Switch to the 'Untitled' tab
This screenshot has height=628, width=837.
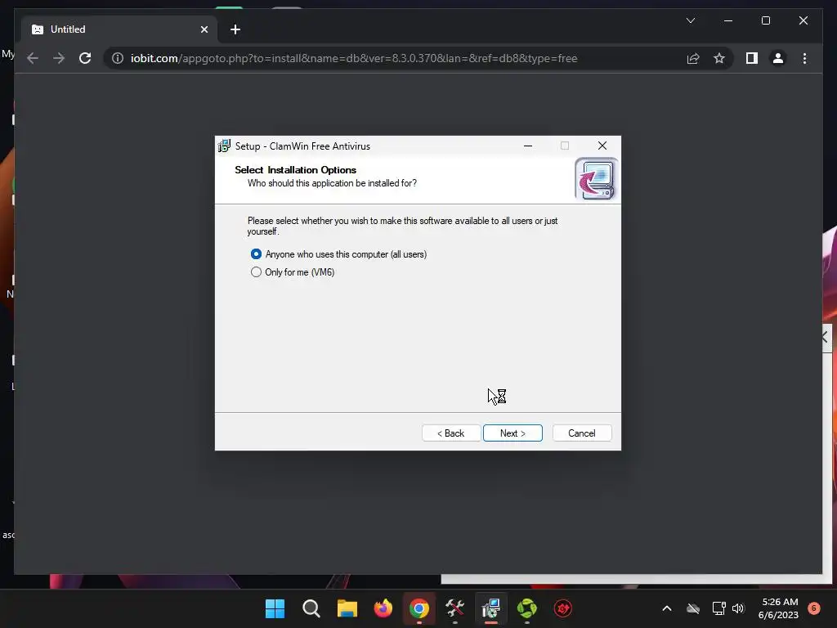click(x=119, y=29)
